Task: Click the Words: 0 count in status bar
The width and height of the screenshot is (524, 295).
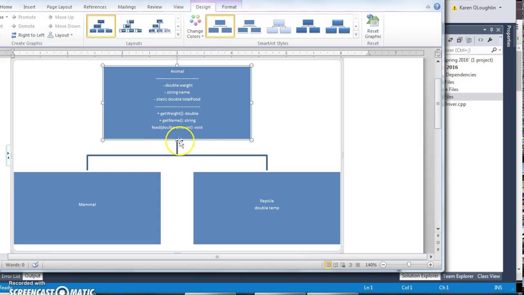Action: tap(15, 265)
